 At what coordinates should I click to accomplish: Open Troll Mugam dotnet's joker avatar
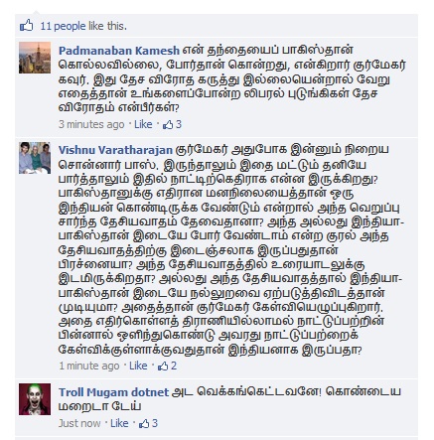[35, 399]
